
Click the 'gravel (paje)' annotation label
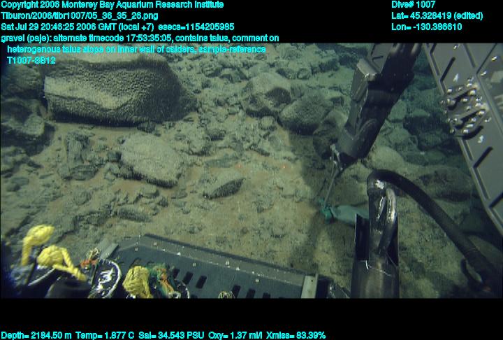(x=26, y=38)
